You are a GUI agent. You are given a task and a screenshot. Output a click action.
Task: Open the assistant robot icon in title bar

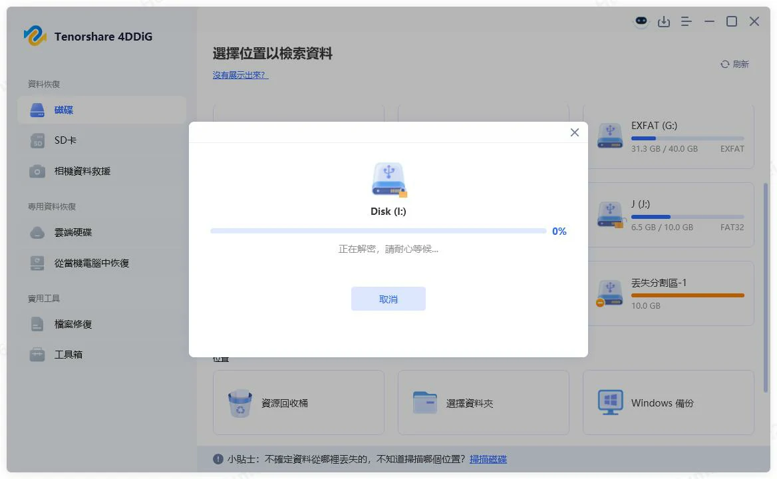[x=641, y=21]
